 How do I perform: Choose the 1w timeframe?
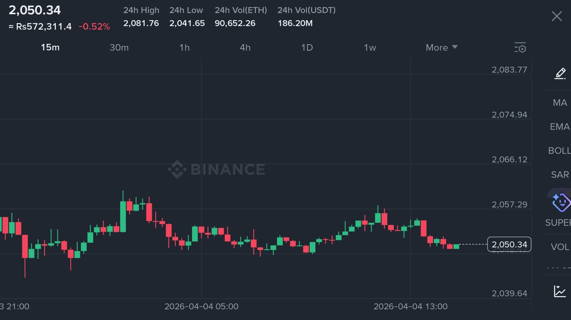(370, 47)
